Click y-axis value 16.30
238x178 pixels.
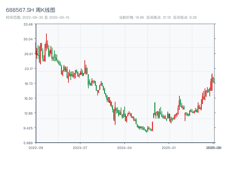tap(29, 98)
